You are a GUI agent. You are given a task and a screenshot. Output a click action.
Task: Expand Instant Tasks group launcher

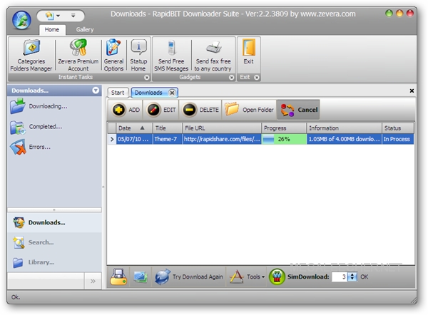[x=146, y=78]
